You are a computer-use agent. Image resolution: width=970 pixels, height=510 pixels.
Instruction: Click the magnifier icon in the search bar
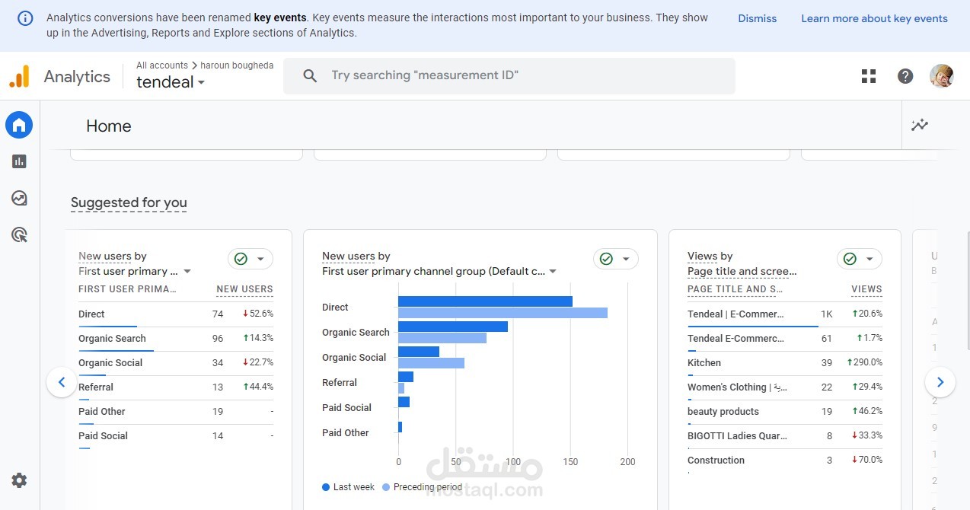click(x=309, y=75)
